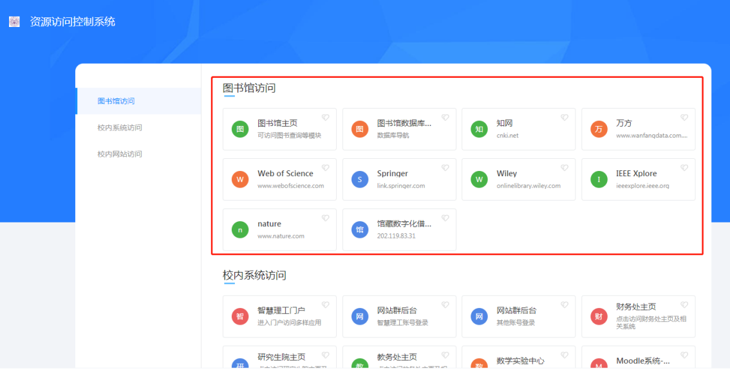
Task: Open the Moodle系统 title link
Action: (643, 361)
